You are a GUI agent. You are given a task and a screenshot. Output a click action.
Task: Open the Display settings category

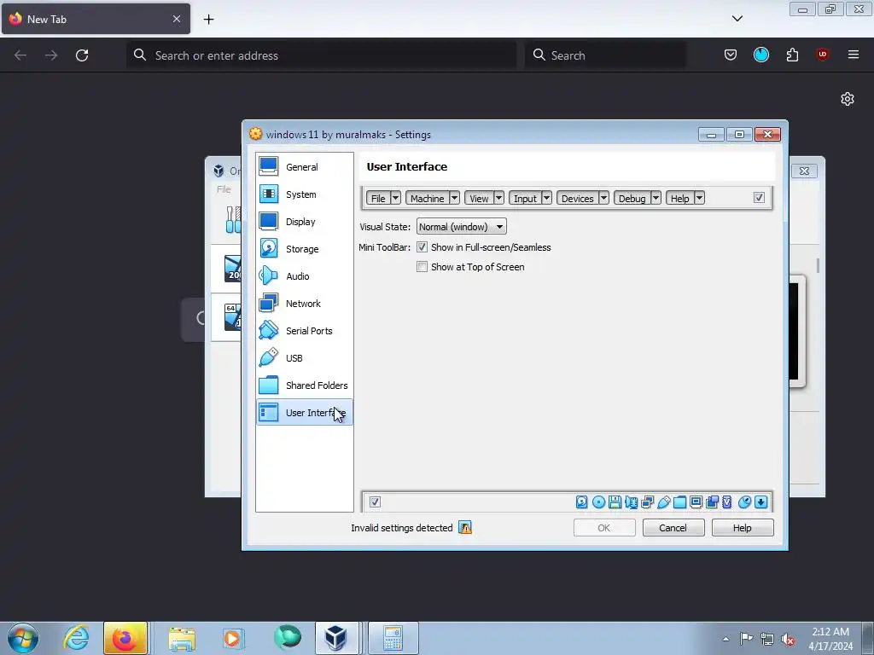click(305, 221)
